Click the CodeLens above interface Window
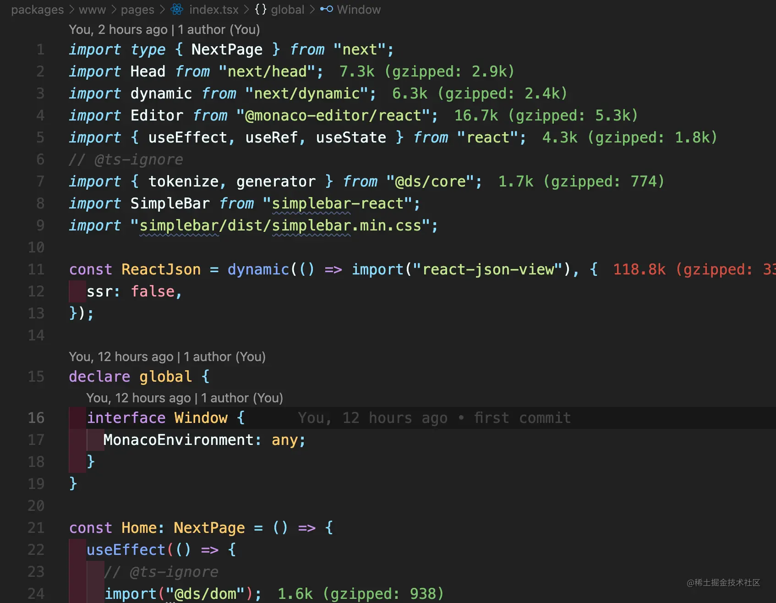The image size is (776, 603). click(184, 398)
